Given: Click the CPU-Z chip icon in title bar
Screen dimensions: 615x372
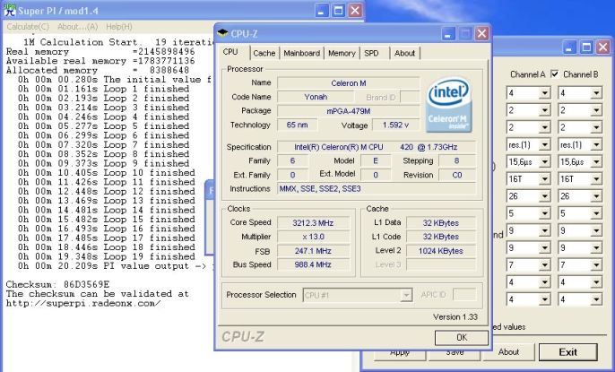Looking at the screenshot, I should pyautogui.click(x=222, y=33).
